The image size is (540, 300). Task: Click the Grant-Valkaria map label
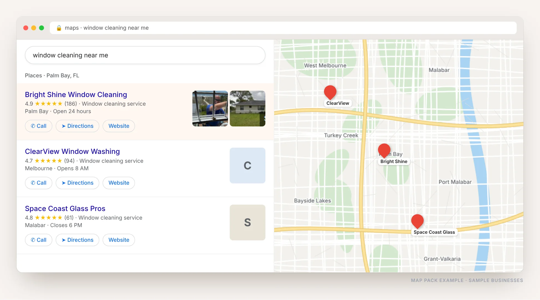pyautogui.click(x=442, y=259)
